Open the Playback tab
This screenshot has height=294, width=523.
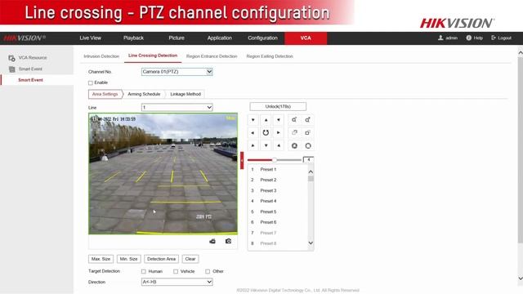[133, 38]
